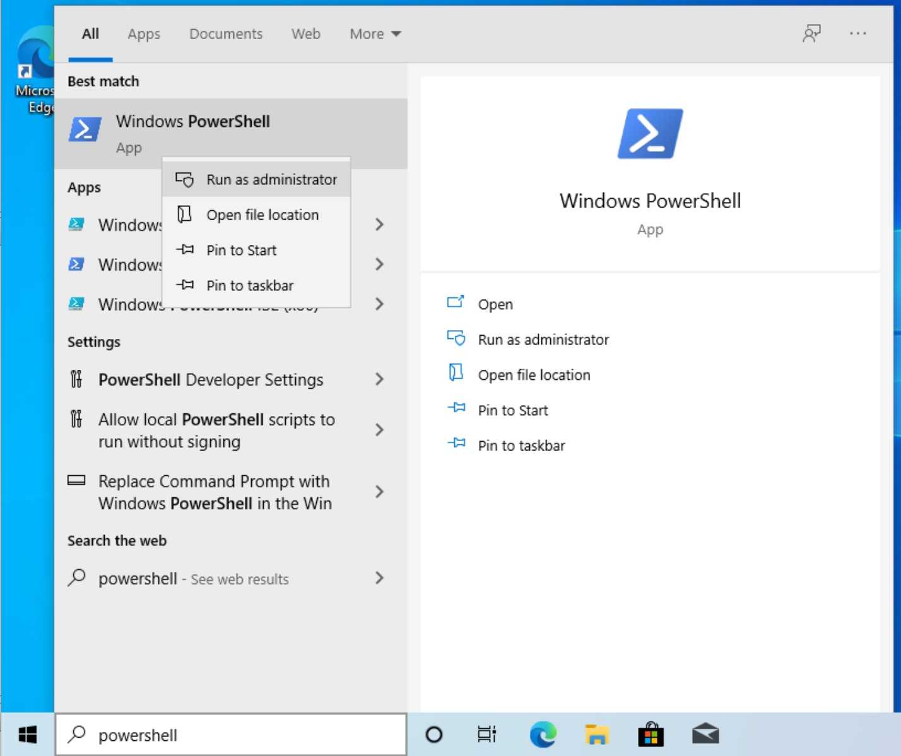Switch to the Apps tab
The image size is (901, 756).
144,34
